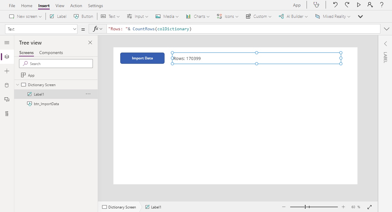Collapse the Dictionary Screen tree node

coord(17,84)
